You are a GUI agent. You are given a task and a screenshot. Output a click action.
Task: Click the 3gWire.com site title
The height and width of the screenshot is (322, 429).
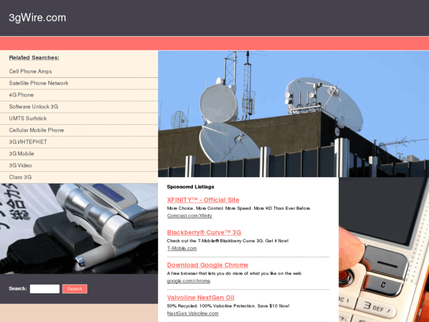point(37,18)
